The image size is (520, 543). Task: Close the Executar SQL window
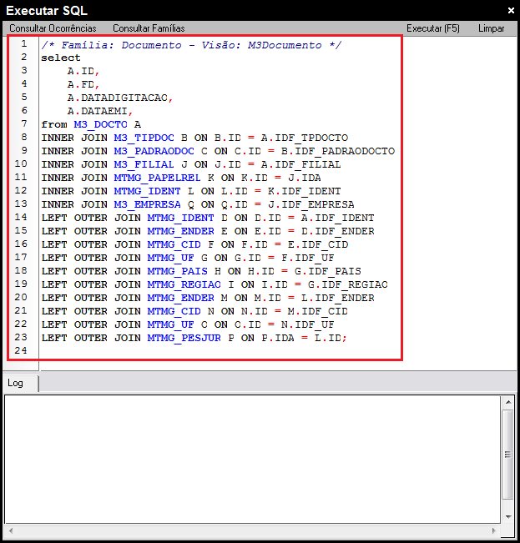click(511, 11)
